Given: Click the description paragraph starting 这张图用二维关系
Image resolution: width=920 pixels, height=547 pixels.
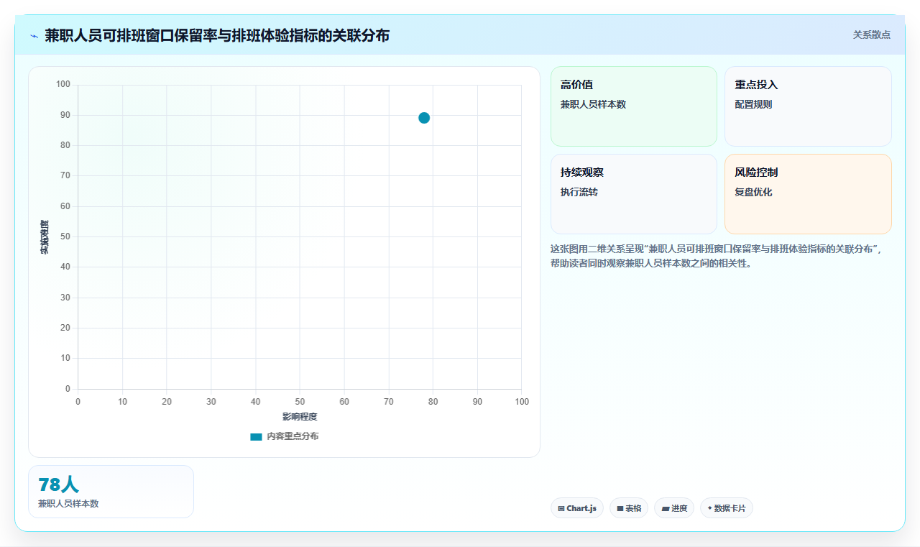Looking at the screenshot, I should click(x=721, y=256).
